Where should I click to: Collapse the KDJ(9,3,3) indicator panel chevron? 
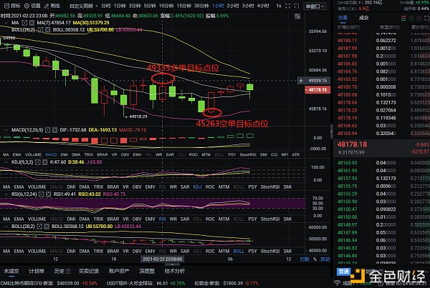pyautogui.click(x=6, y=162)
